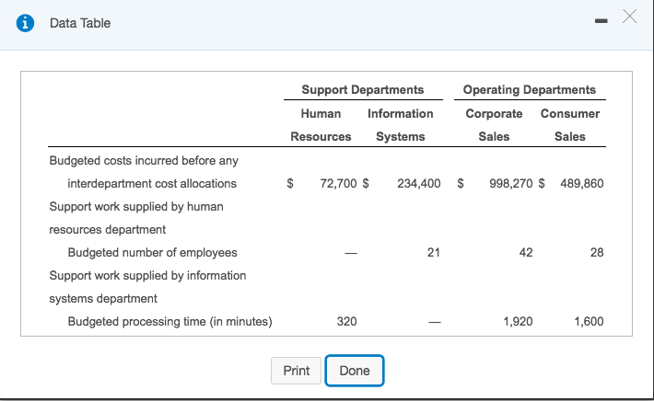
Task: Click the Corporate Sales column heading
Action: tap(494, 125)
